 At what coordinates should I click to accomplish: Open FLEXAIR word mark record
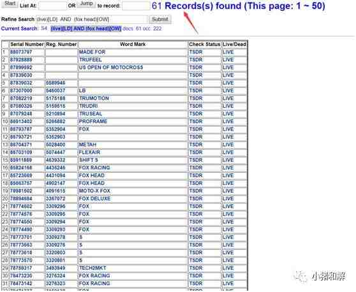coord(89,152)
